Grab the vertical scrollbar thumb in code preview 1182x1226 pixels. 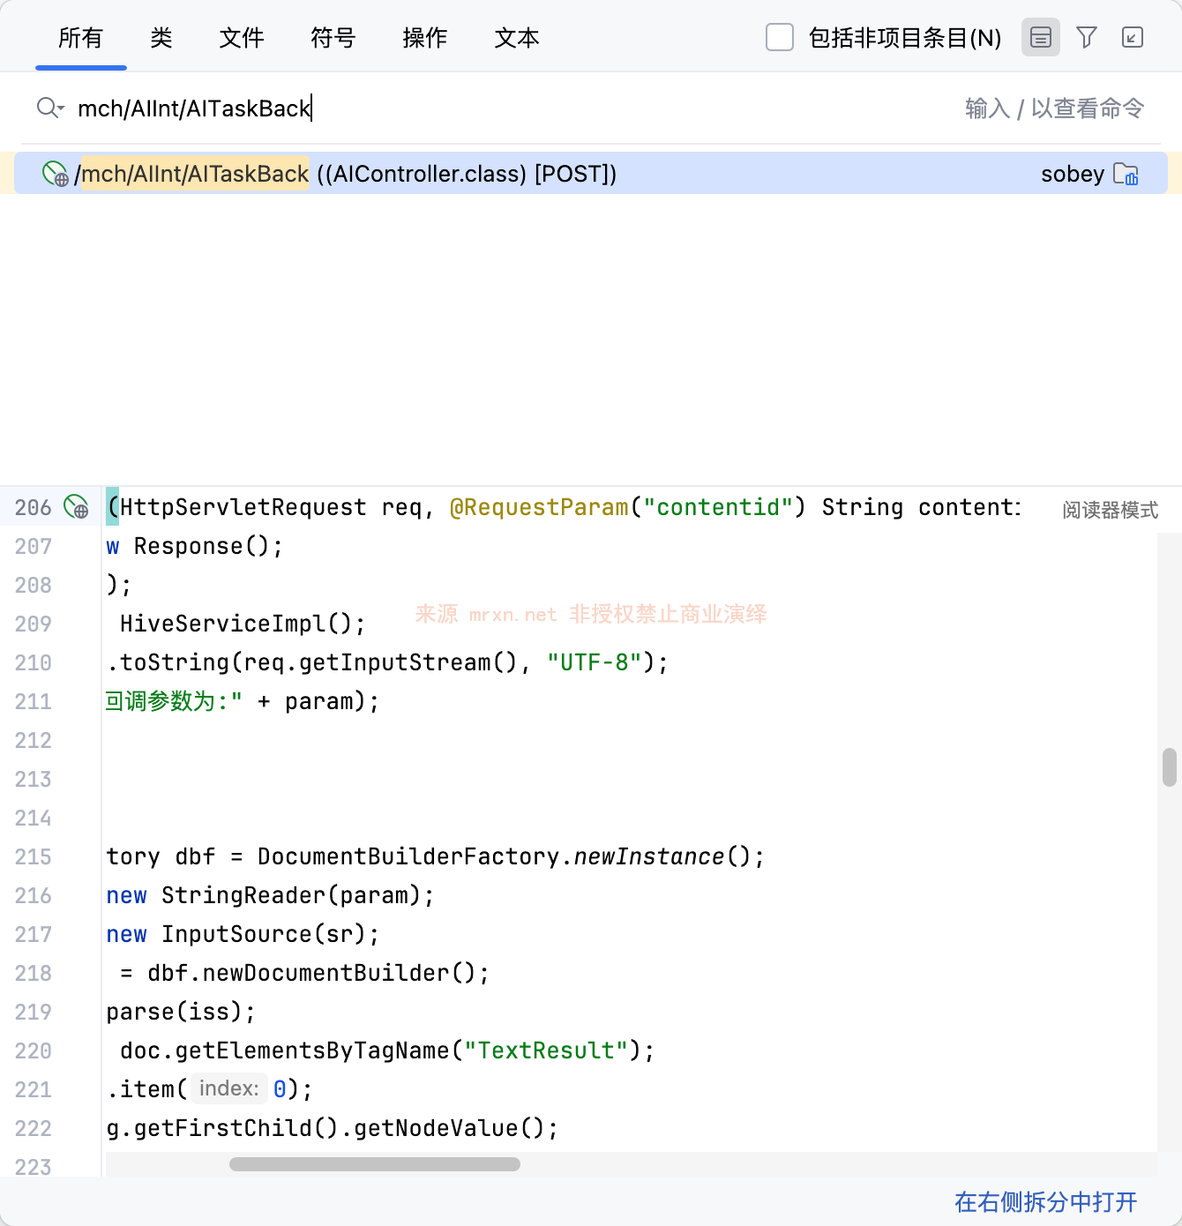[1170, 766]
